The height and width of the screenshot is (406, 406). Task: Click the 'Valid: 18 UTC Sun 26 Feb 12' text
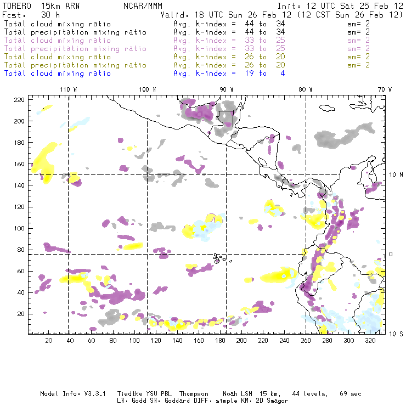pos(226,15)
